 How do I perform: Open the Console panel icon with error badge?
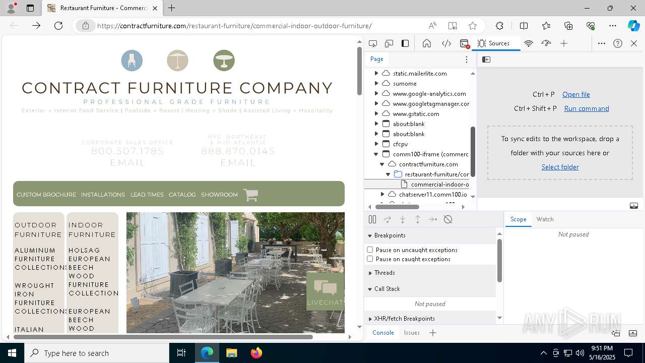point(465,43)
